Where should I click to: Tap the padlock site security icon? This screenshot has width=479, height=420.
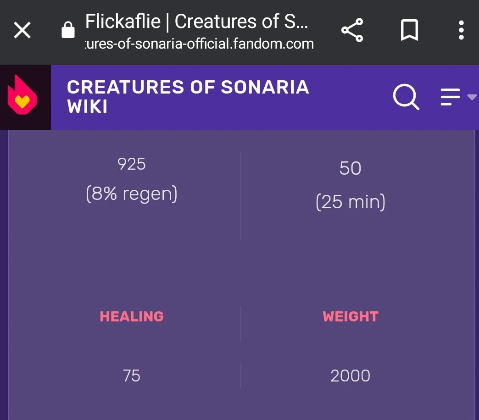[x=68, y=31]
